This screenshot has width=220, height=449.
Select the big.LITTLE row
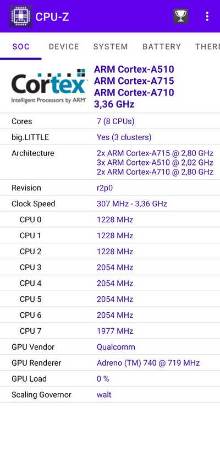click(110, 137)
